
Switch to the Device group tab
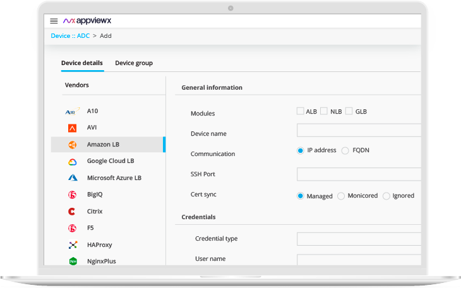(x=134, y=63)
